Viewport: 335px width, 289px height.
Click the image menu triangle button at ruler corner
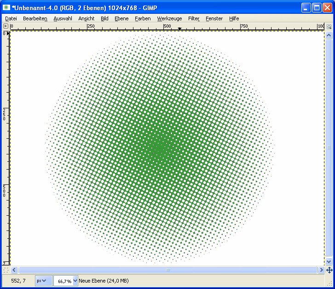pyautogui.click(x=6, y=26)
